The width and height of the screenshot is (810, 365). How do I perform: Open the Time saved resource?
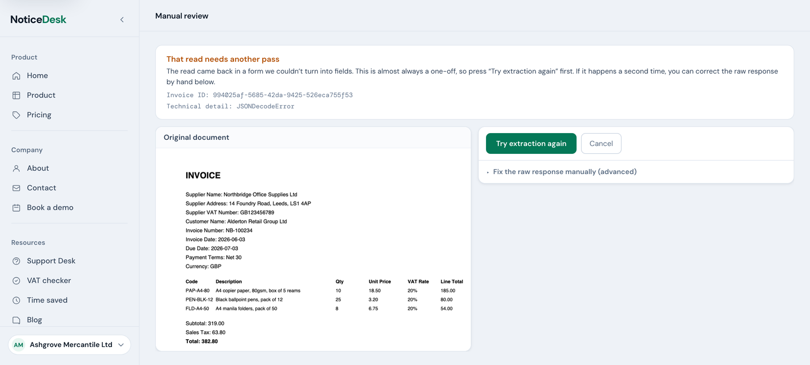point(69,300)
